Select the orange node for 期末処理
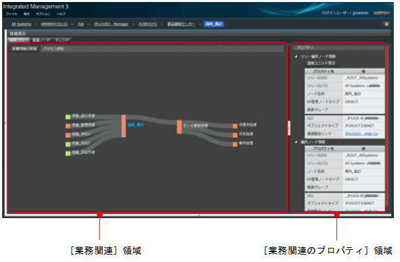This screenshot has width=400, height=262. (236, 145)
